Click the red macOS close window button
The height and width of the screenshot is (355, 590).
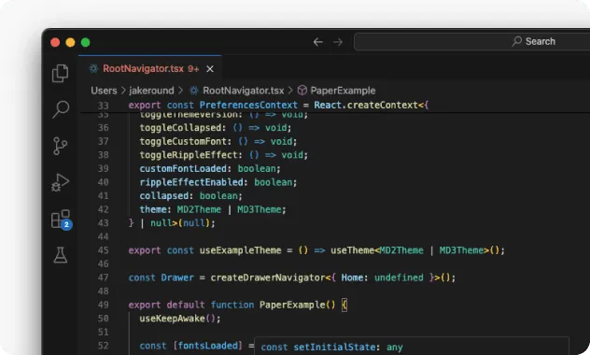(x=55, y=42)
